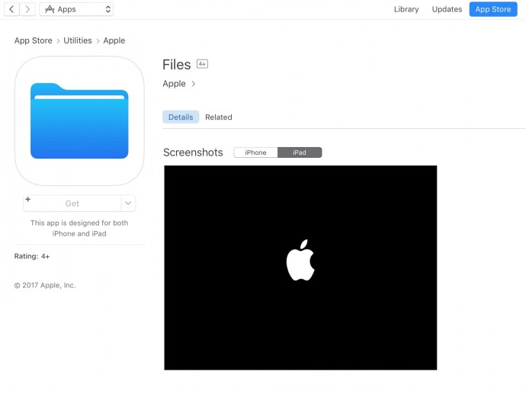Switch screenshots to iPhone
Viewport: 526px width, 395px height.
[x=255, y=153]
